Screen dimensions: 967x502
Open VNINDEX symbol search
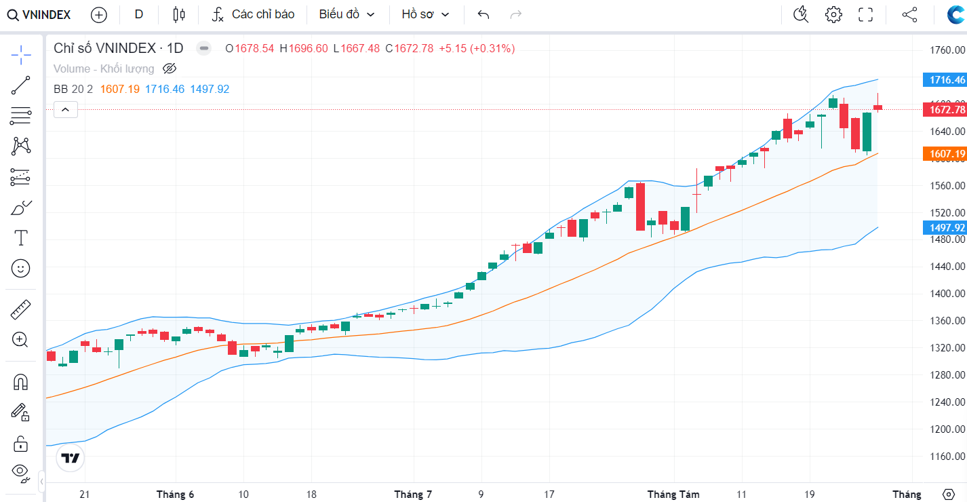pos(39,15)
